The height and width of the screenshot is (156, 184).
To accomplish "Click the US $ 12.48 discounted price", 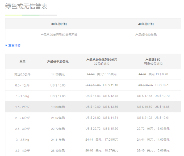I will click(111, 96).
